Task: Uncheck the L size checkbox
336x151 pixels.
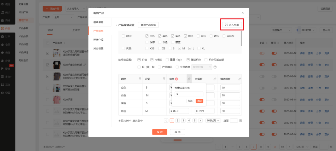Action: (190, 49)
